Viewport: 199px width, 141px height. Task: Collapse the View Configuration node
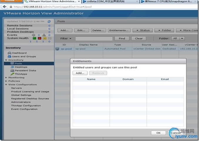[6, 85]
